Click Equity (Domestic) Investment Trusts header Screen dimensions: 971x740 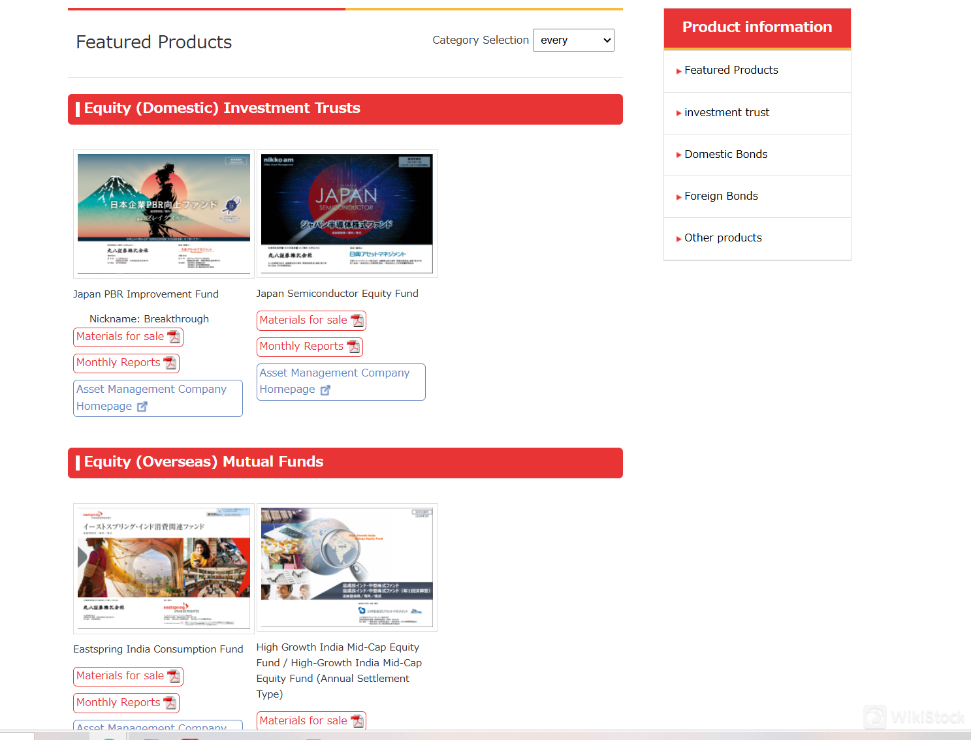click(345, 109)
